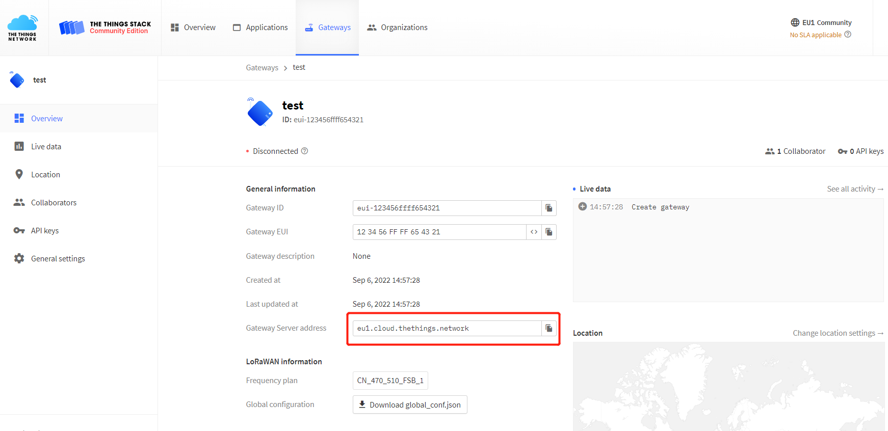
Task: Click the create gateway event plus icon
Action: pos(582,206)
